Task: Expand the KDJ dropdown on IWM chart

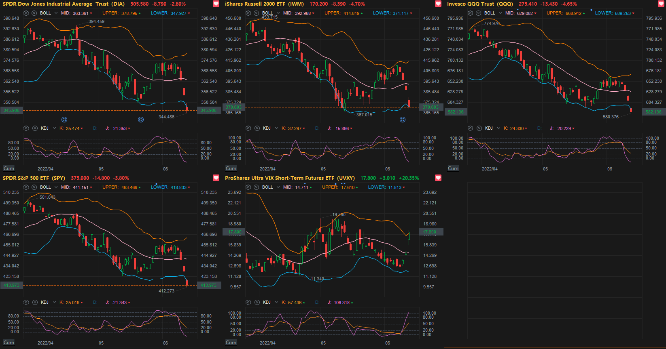Action: click(x=276, y=128)
